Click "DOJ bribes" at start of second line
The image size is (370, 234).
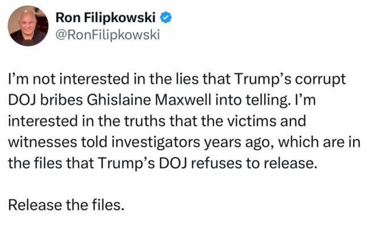coord(46,100)
